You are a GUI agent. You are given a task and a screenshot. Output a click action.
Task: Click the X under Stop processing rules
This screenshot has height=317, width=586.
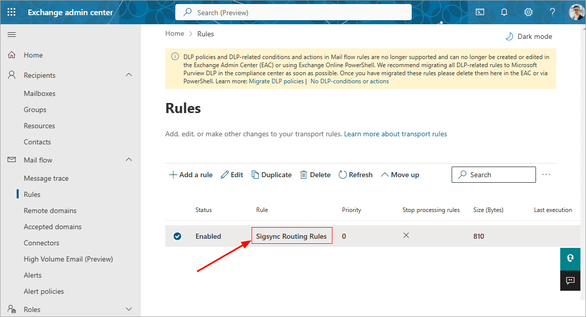click(x=406, y=236)
